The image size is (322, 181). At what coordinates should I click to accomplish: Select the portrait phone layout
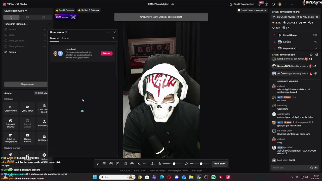[11, 17]
